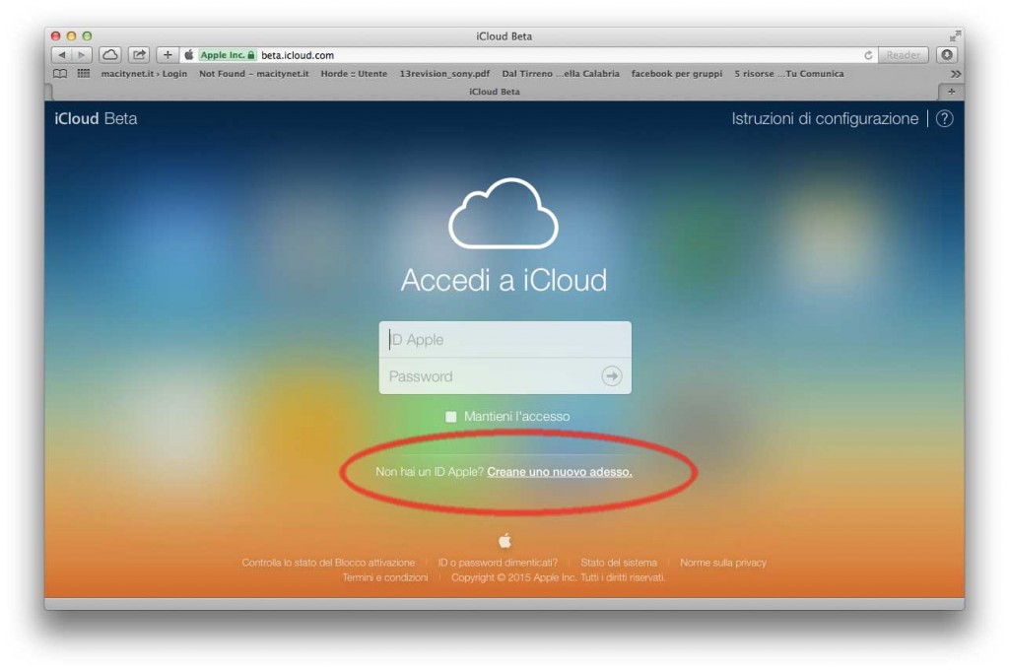Reload the page with refresh icon
1009x672 pixels.
pos(868,55)
